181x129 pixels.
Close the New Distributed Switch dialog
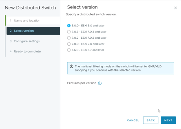pos(175,8)
